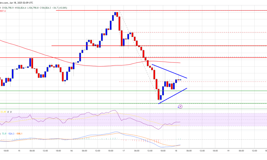The height and width of the screenshot is (160, 267).
Task: Click the date label 17 on time axis
Action: point(123,151)
